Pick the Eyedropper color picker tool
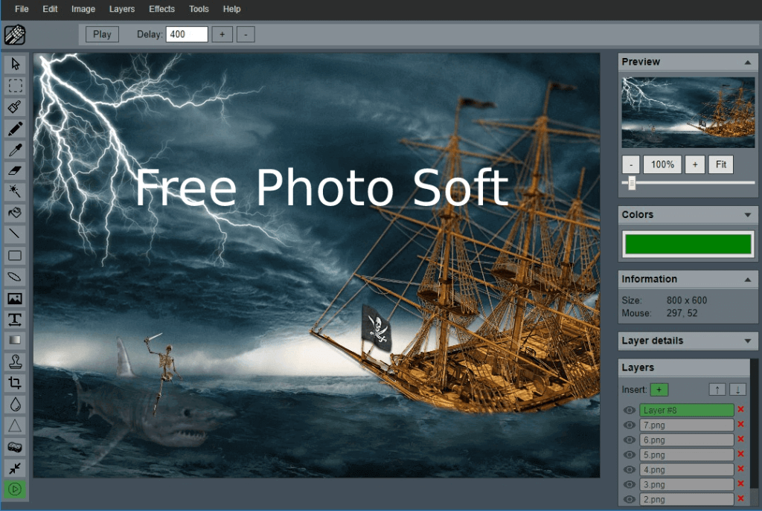 click(16, 149)
